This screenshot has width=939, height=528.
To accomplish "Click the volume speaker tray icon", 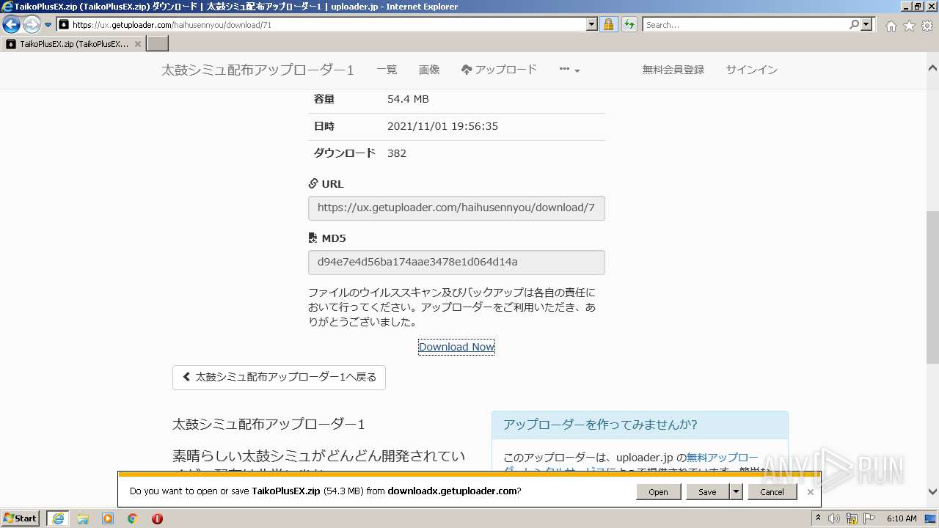I will (x=834, y=518).
